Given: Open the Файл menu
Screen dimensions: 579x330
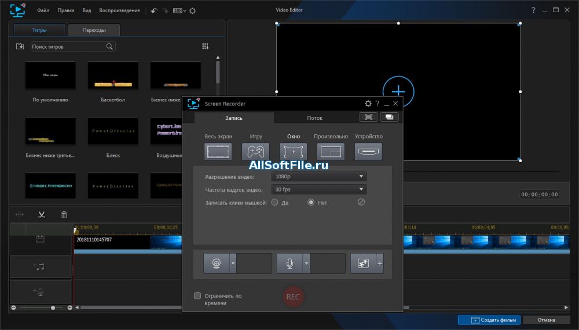Looking at the screenshot, I should [43, 10].
